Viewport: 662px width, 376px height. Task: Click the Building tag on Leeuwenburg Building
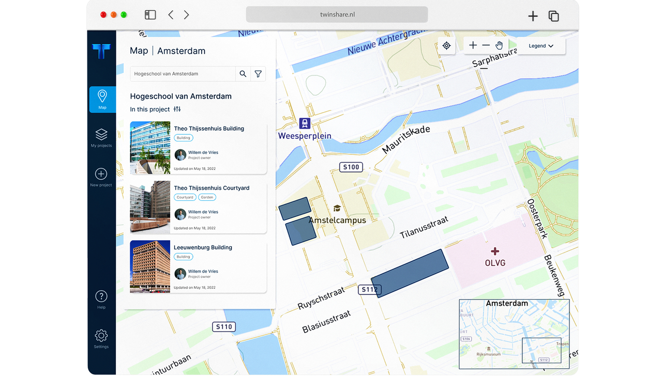click(184, 257)
